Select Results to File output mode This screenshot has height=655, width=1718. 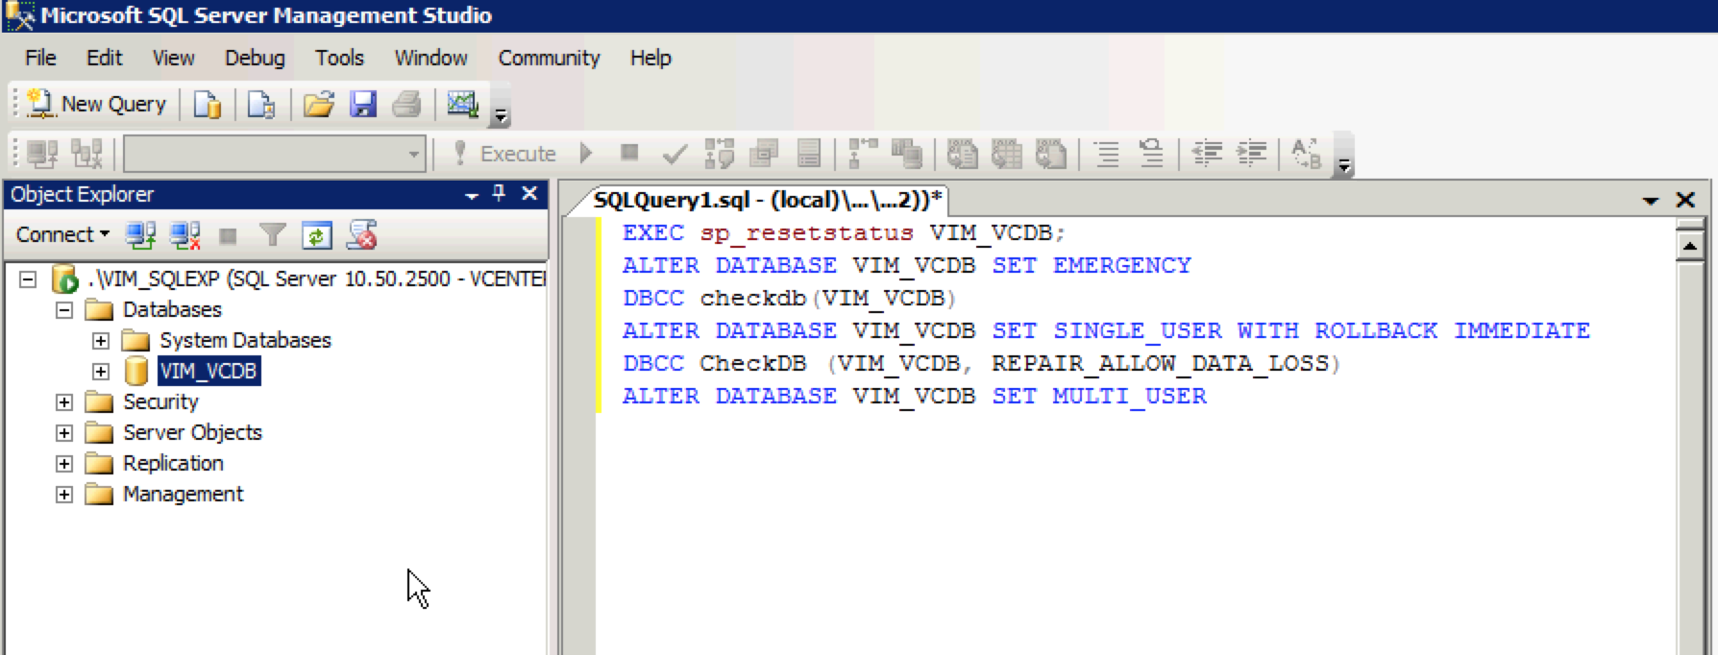coord(1051,154)
